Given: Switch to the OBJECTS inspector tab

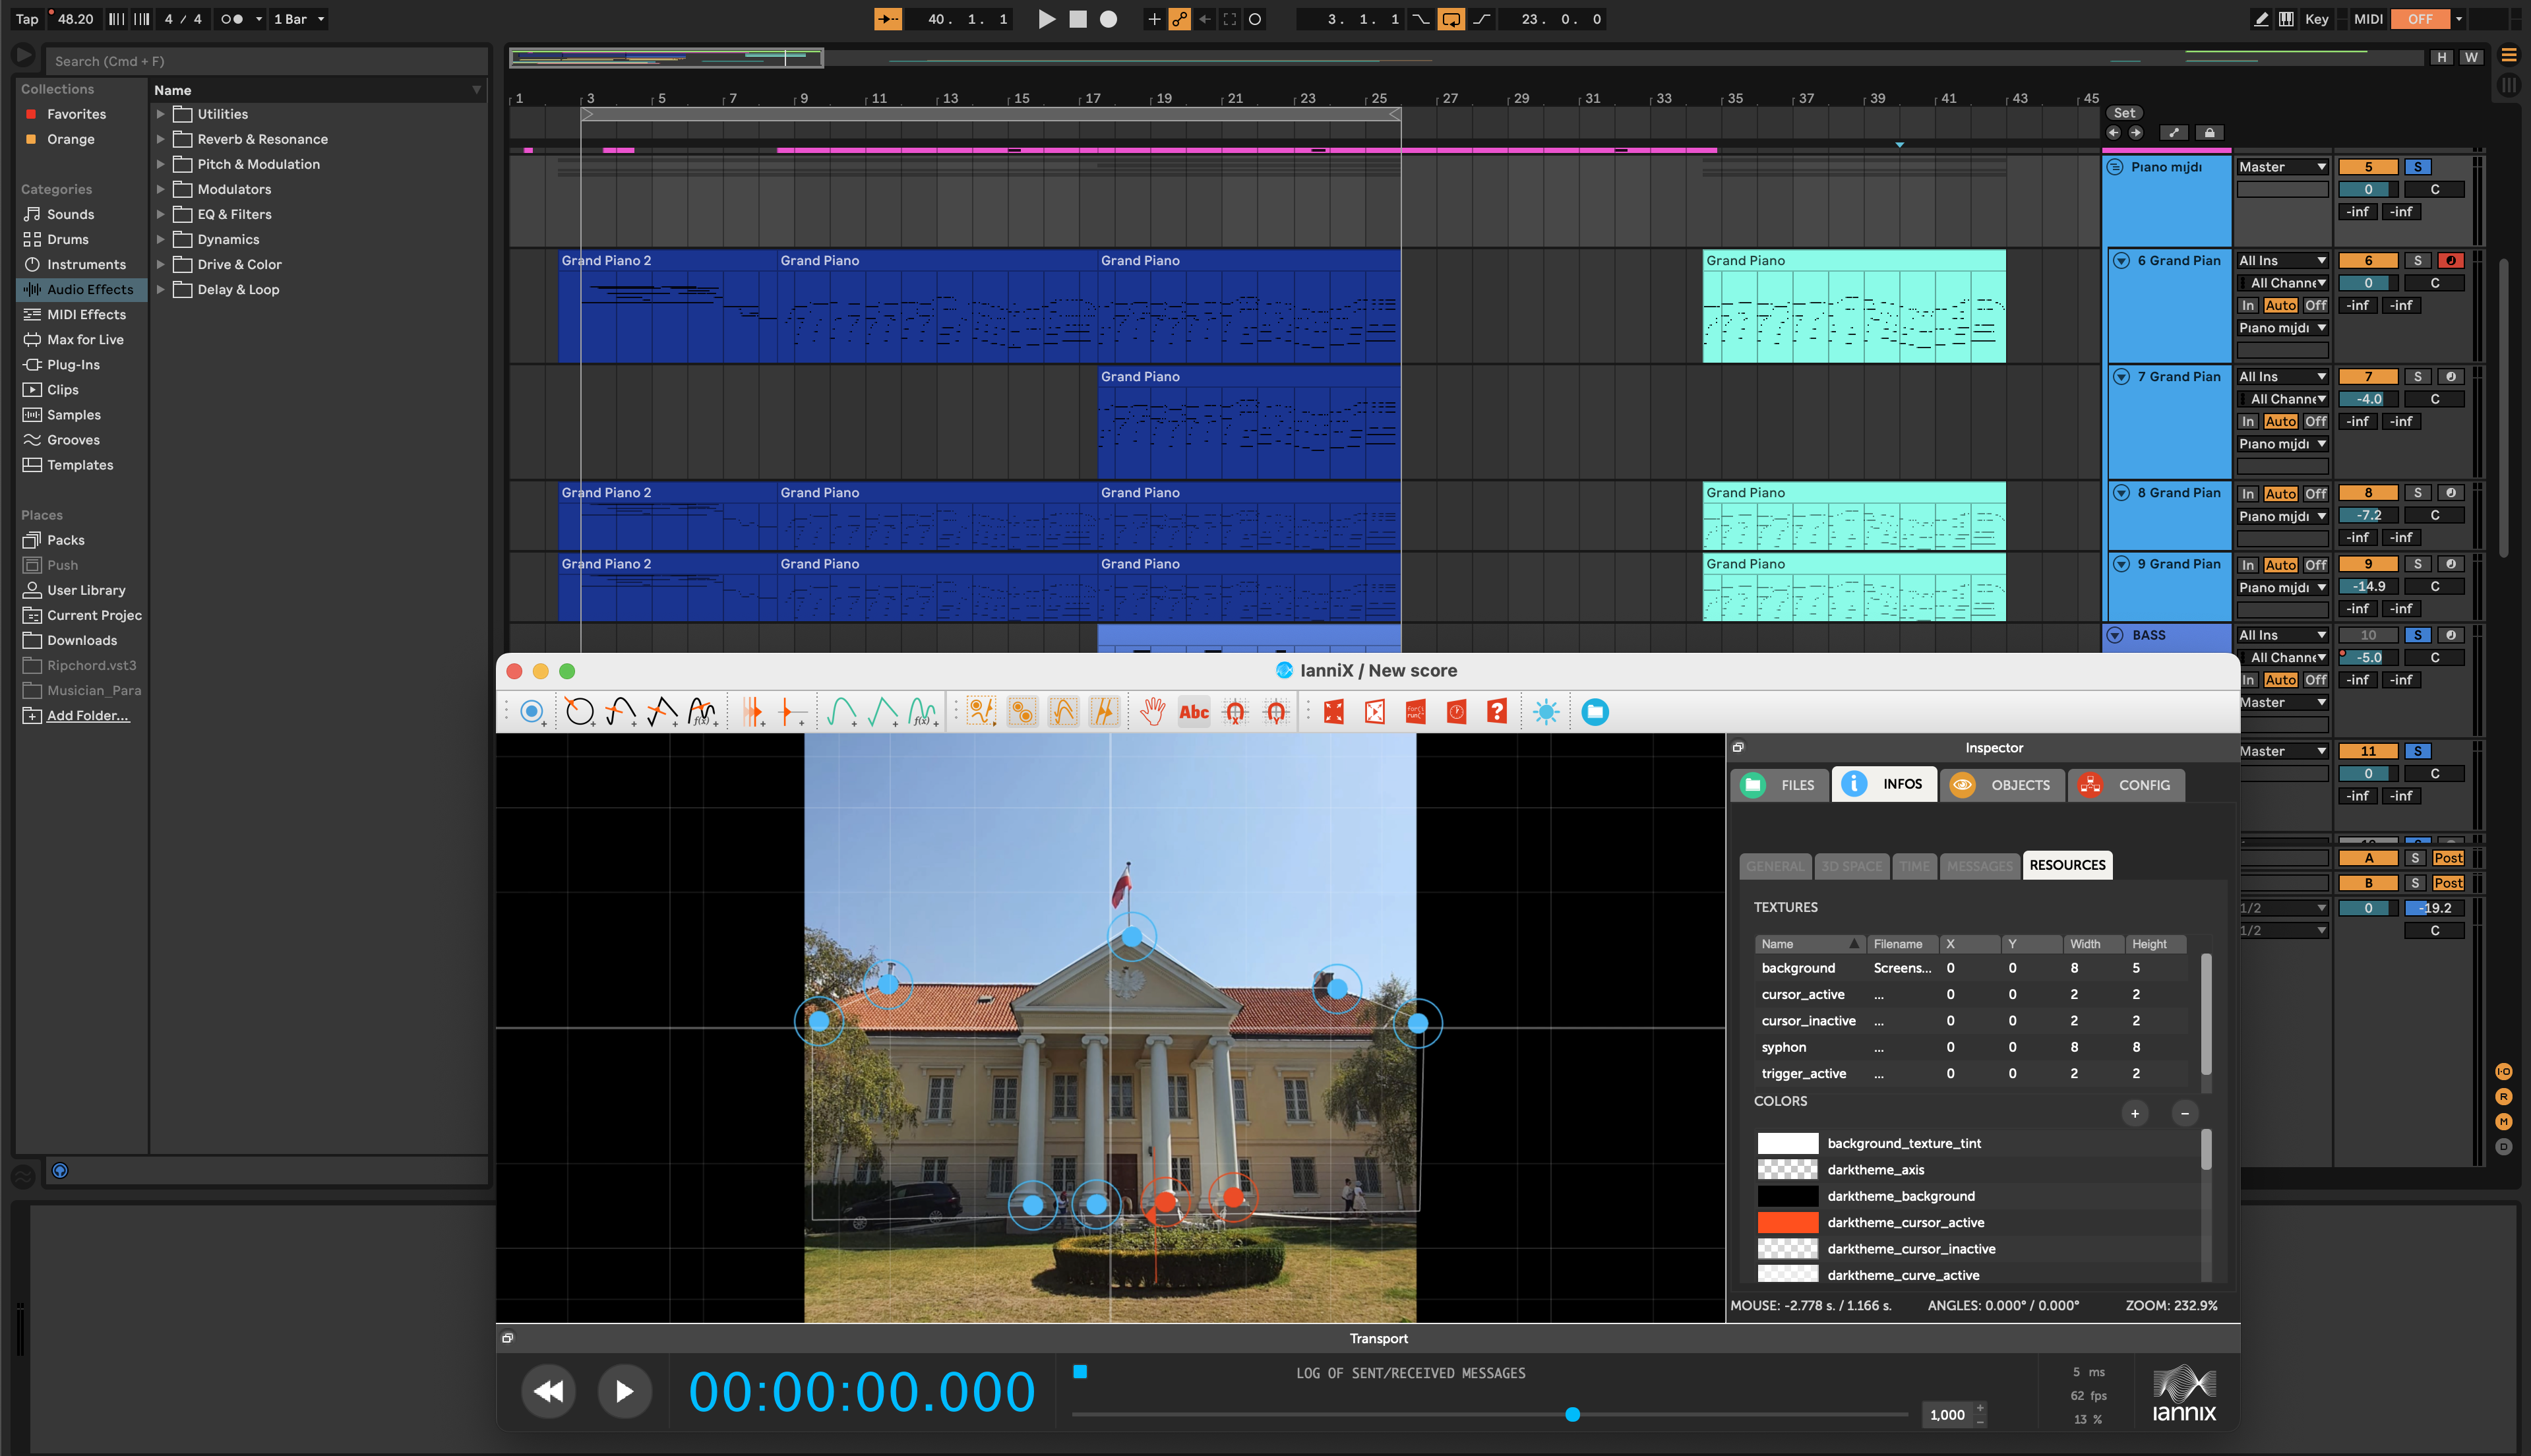Looking at the screenshot, I should (2002, 785).
